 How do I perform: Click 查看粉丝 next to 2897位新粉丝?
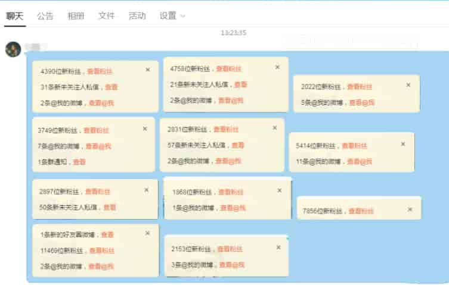point(98,191)
